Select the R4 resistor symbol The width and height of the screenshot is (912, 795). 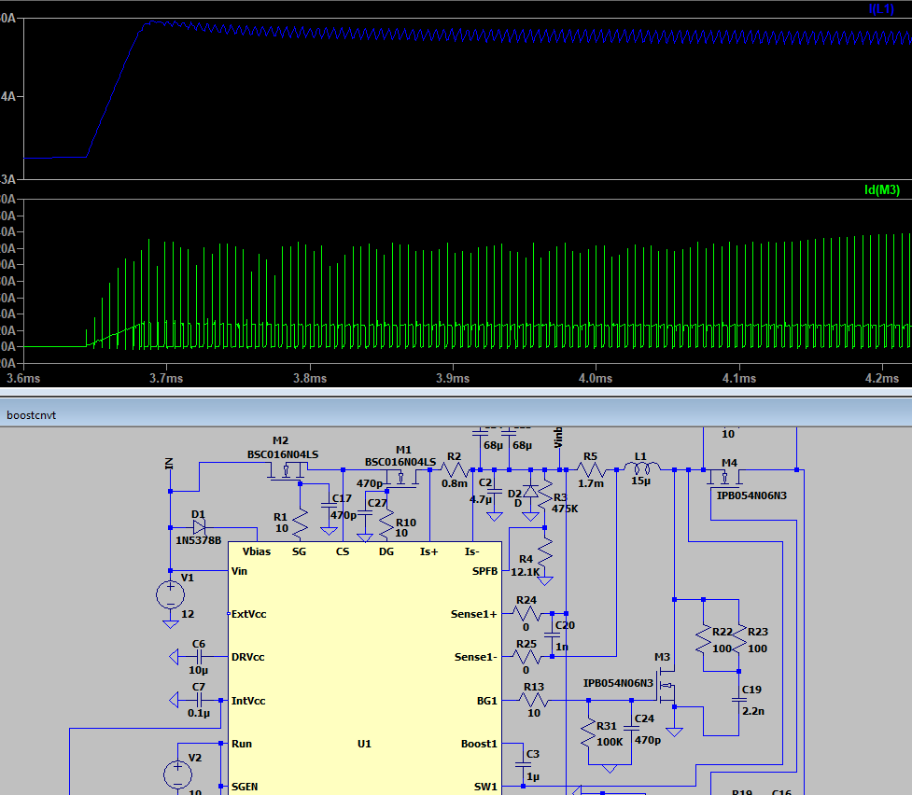tap(545, 552)
